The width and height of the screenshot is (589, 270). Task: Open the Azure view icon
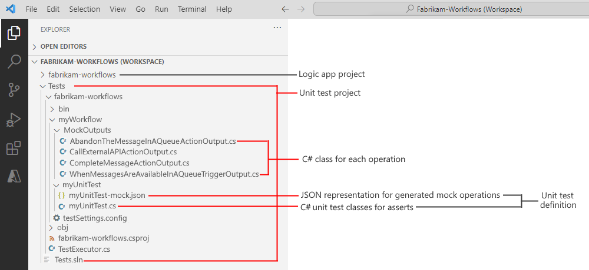14,177
